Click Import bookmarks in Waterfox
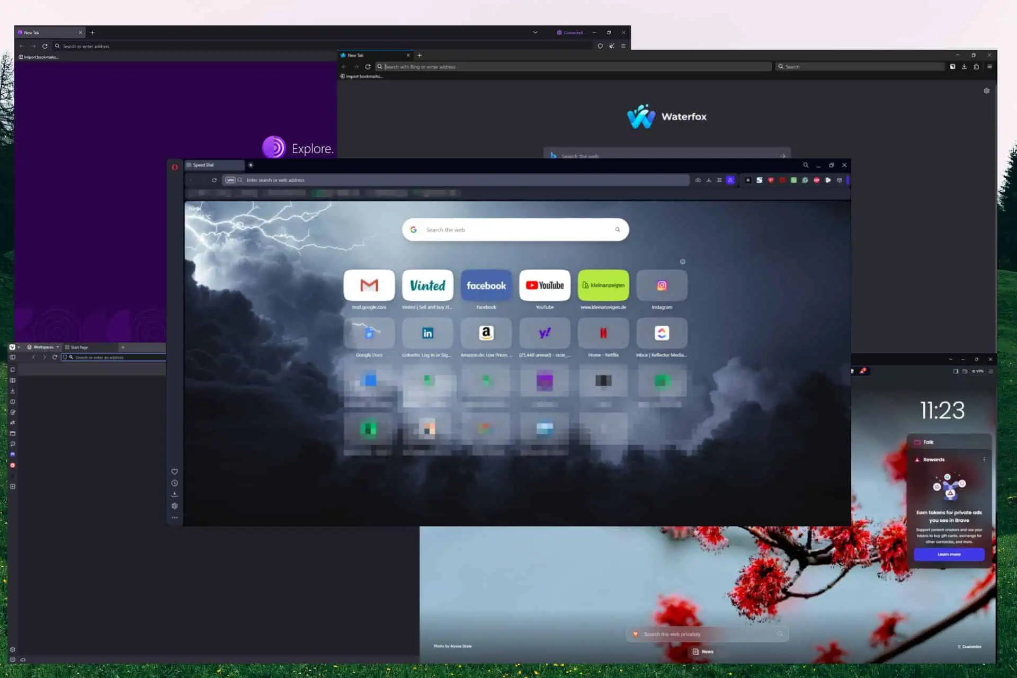Screen dimensions: 1017x678 coord(362,76)
